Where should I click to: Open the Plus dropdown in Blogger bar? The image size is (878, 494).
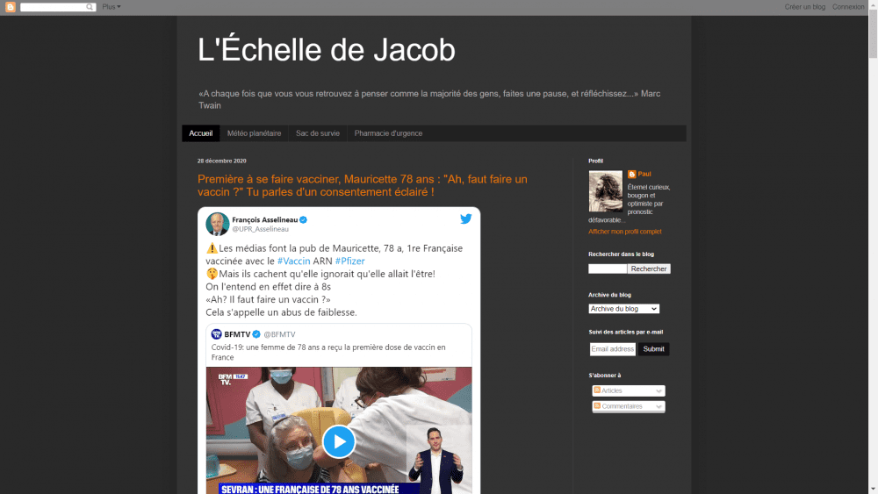[112, 7]
